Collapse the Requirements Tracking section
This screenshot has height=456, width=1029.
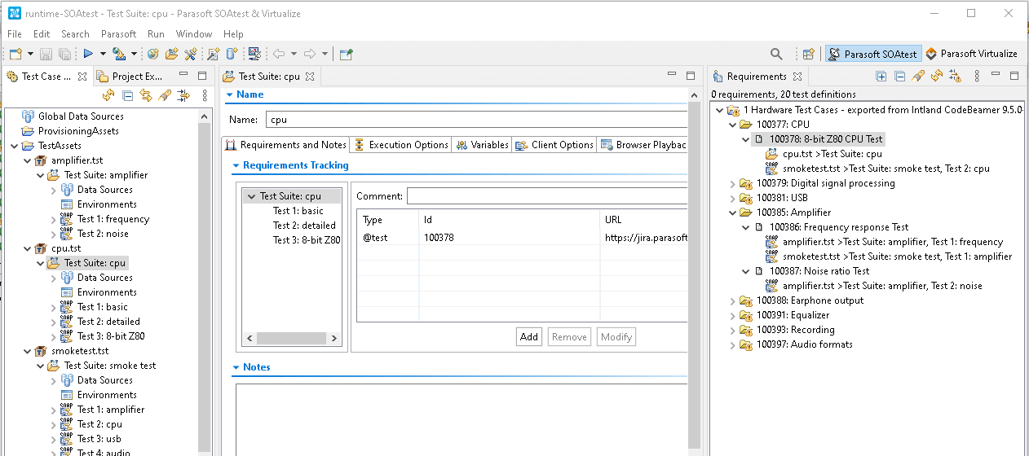click(x=236, y=165)
